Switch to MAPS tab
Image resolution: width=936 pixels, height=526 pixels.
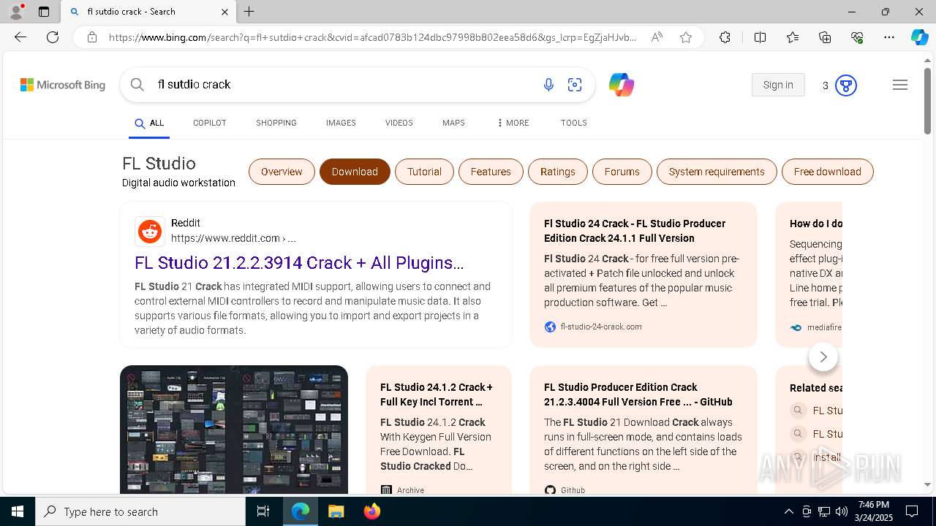pyautogui.click(x=453, y=123)
